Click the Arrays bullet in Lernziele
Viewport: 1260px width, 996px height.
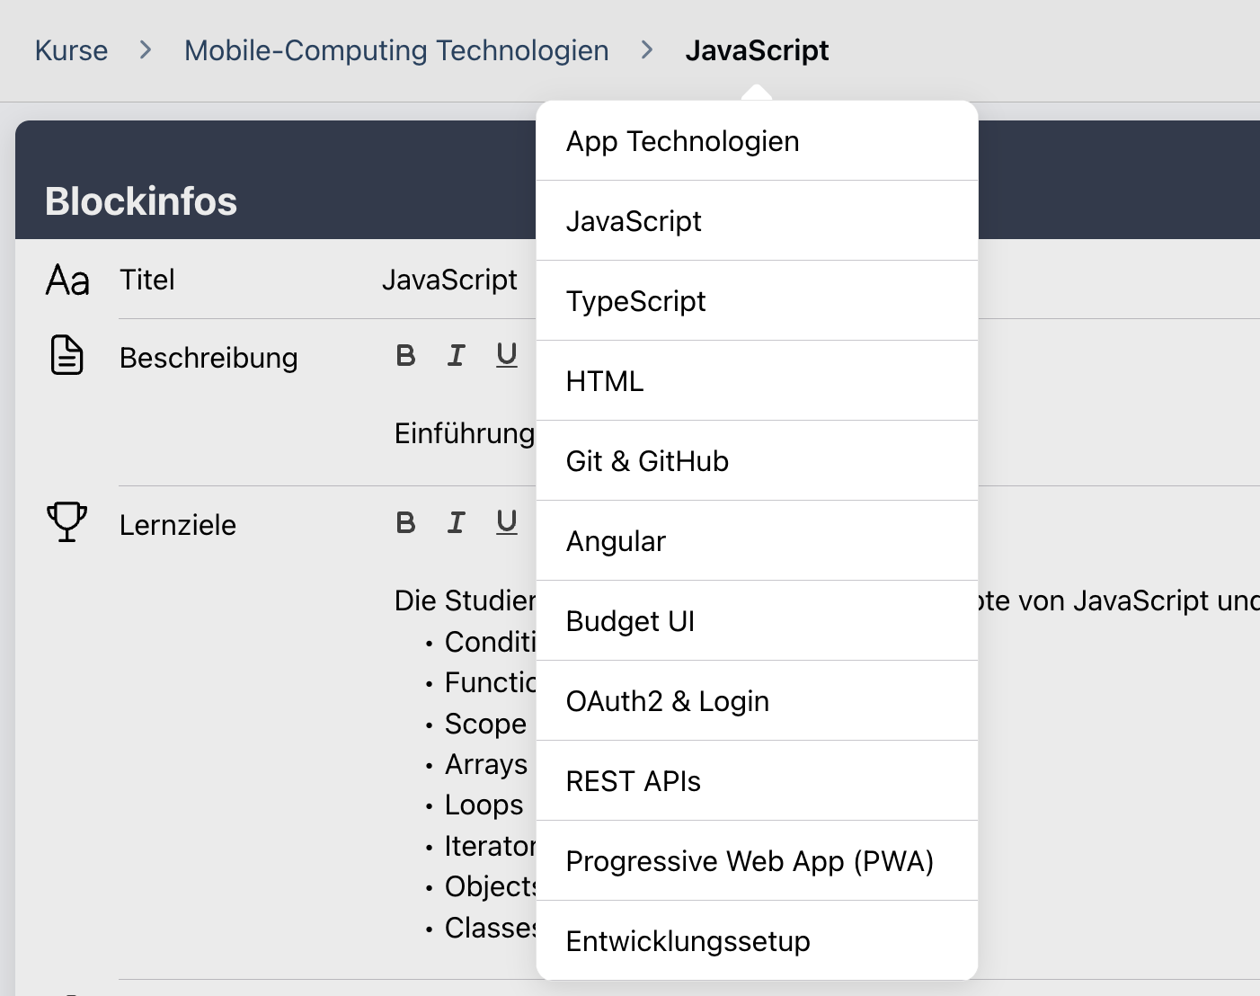pos(486,764)
